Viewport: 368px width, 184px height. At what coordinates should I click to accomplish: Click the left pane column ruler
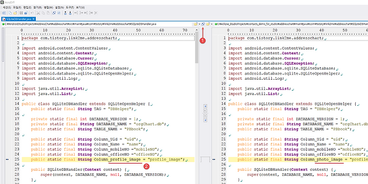108,31
